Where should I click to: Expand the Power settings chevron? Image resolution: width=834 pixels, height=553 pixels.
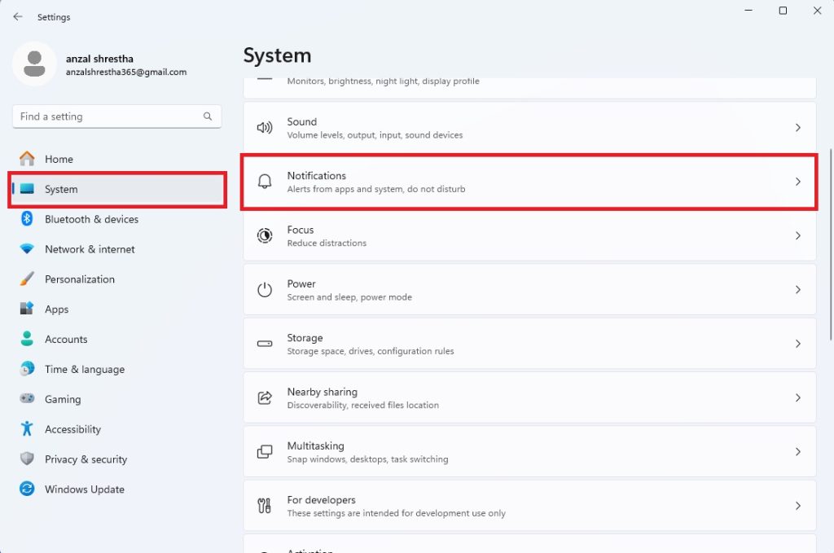point(797,289)
